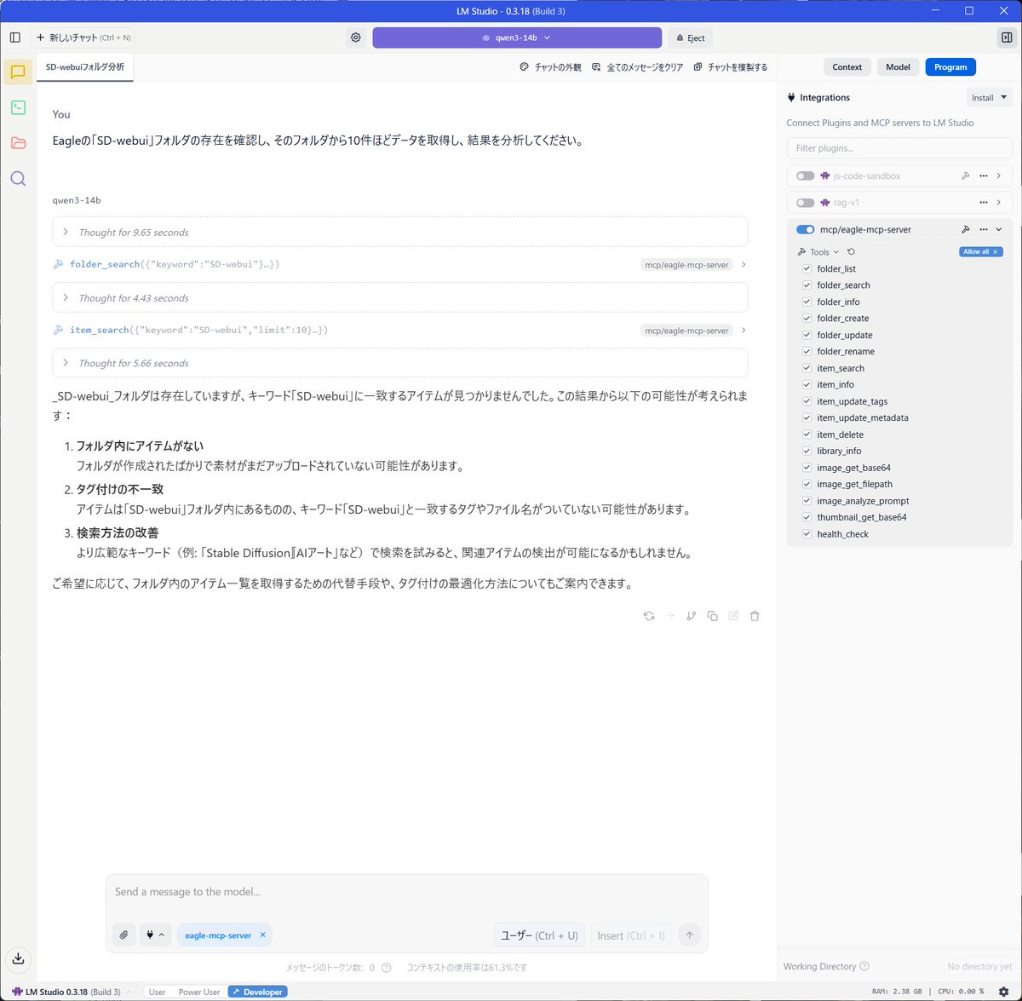The width and height of the screenshot is (1022, 1001).
Task: Toggle the right sidebar panel icon
Action: [1007, 37]
